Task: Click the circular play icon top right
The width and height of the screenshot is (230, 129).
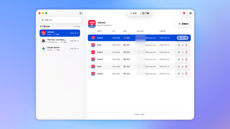Action: point(190,13)
